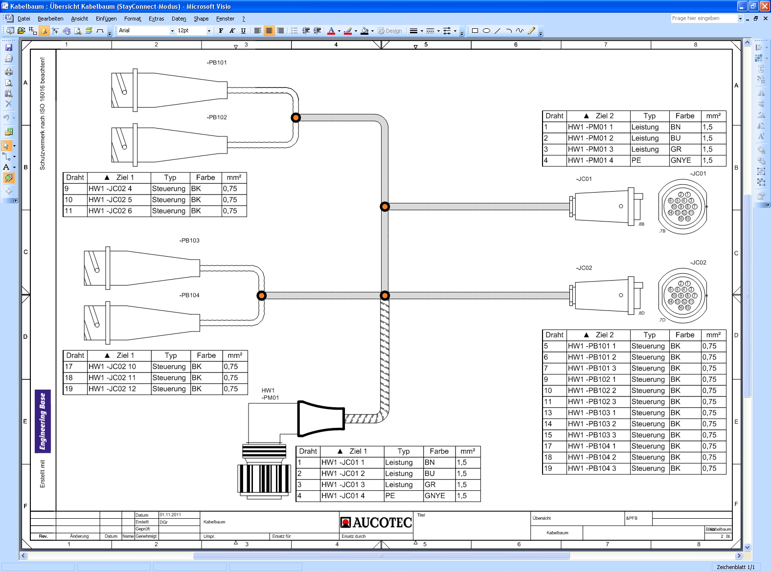771x572 pixels.
Task: Click the red font color swatch
Action: click(331, 31)
